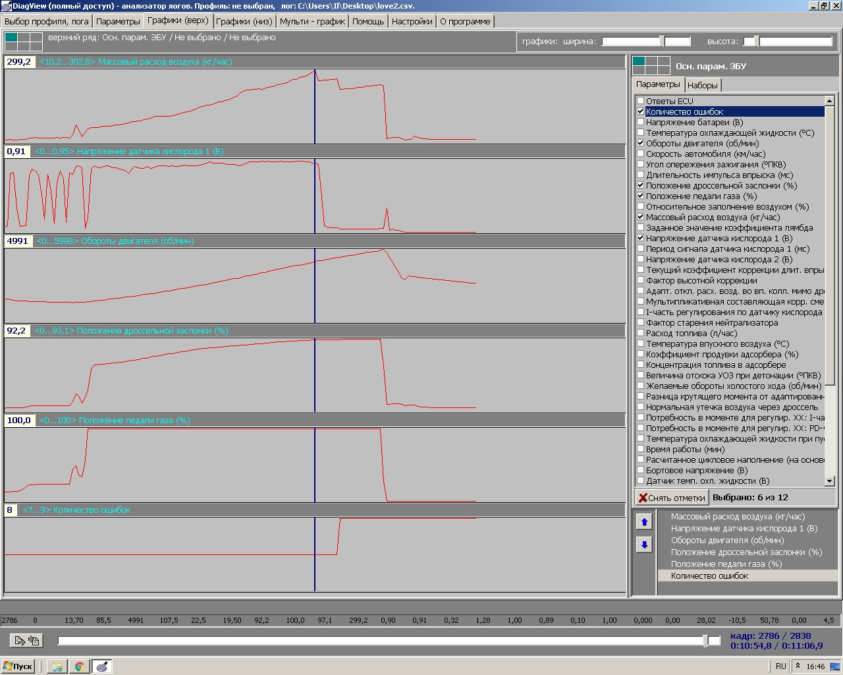Image resolution: width=843 pixels, height=675 pixels.
Task: Click the Снять отметки button
Action: 671,498
